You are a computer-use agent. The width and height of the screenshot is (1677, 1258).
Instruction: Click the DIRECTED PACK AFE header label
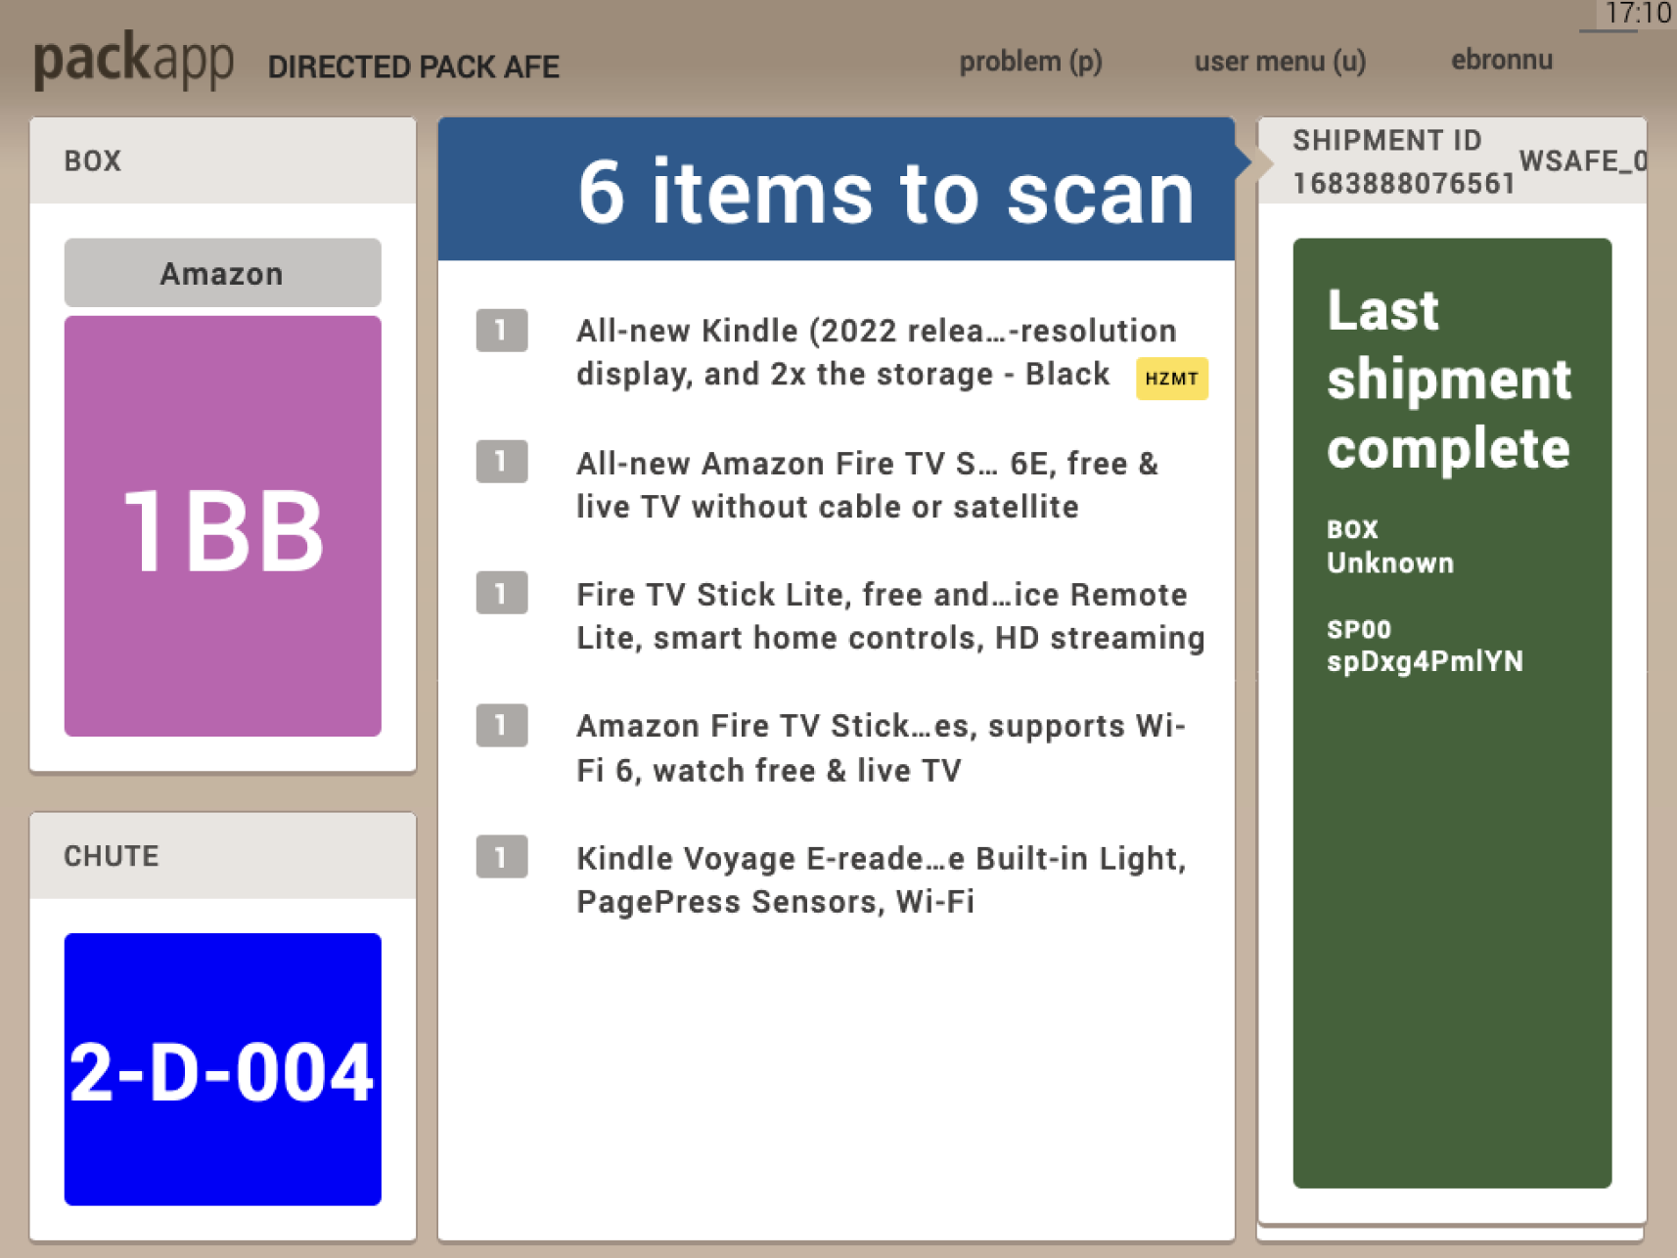click(414, 67)
